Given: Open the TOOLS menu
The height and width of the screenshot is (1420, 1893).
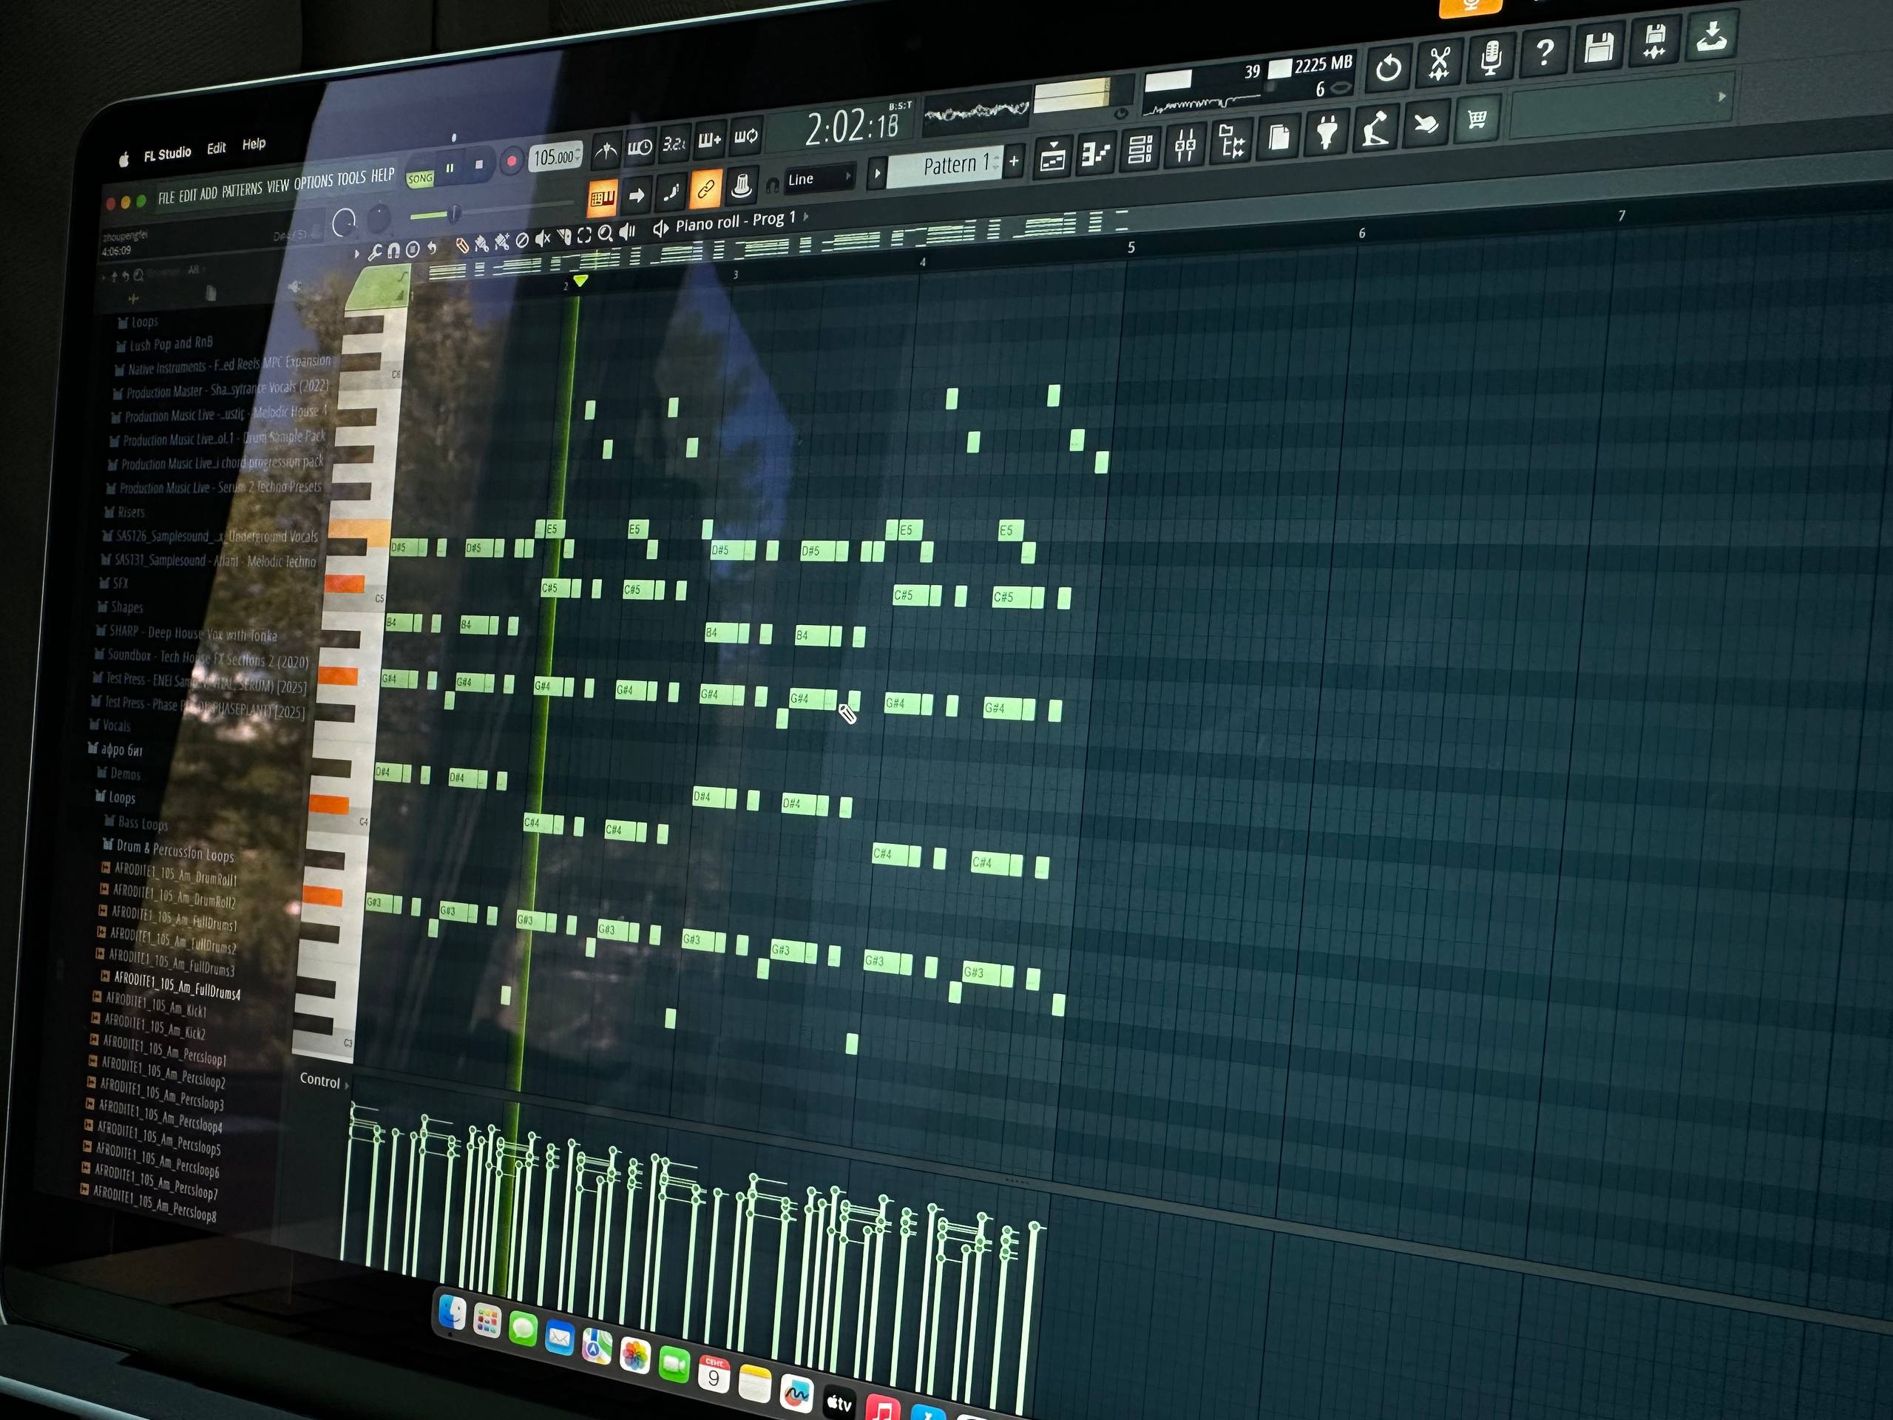Looking at the screenshot, I should (x=351, y=179).
